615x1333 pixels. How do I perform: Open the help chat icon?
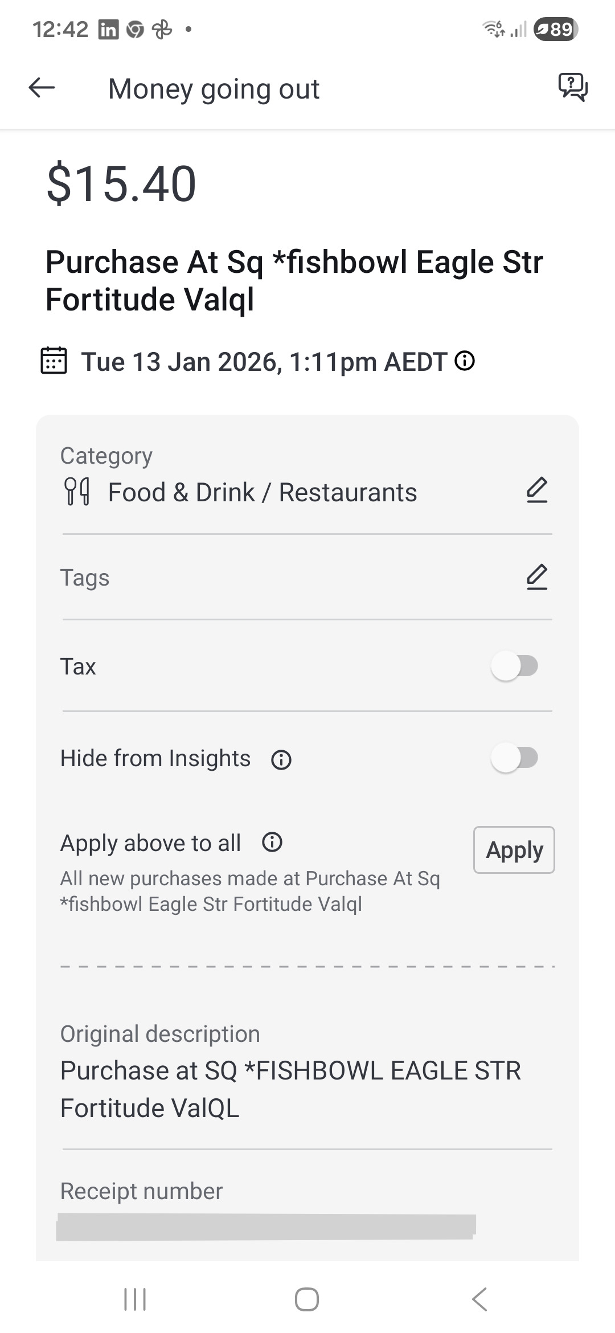[x=572, y=87]
